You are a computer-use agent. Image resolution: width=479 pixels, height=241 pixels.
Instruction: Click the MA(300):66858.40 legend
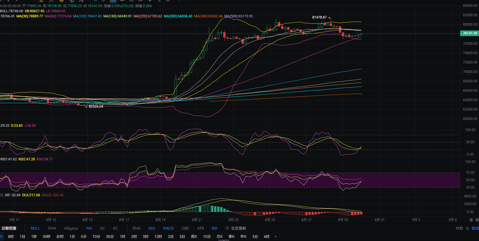pyautogui.click(x=178, y=16)
